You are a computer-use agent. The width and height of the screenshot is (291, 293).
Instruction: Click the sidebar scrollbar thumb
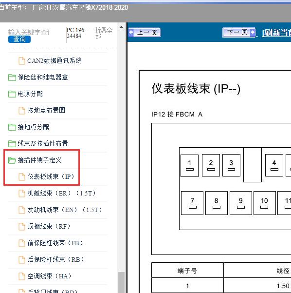122,282
